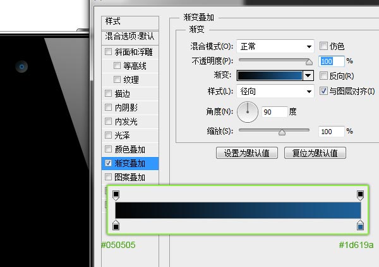Click the angle dial control
The image size is (379, 267).
(x=248, y=112)
